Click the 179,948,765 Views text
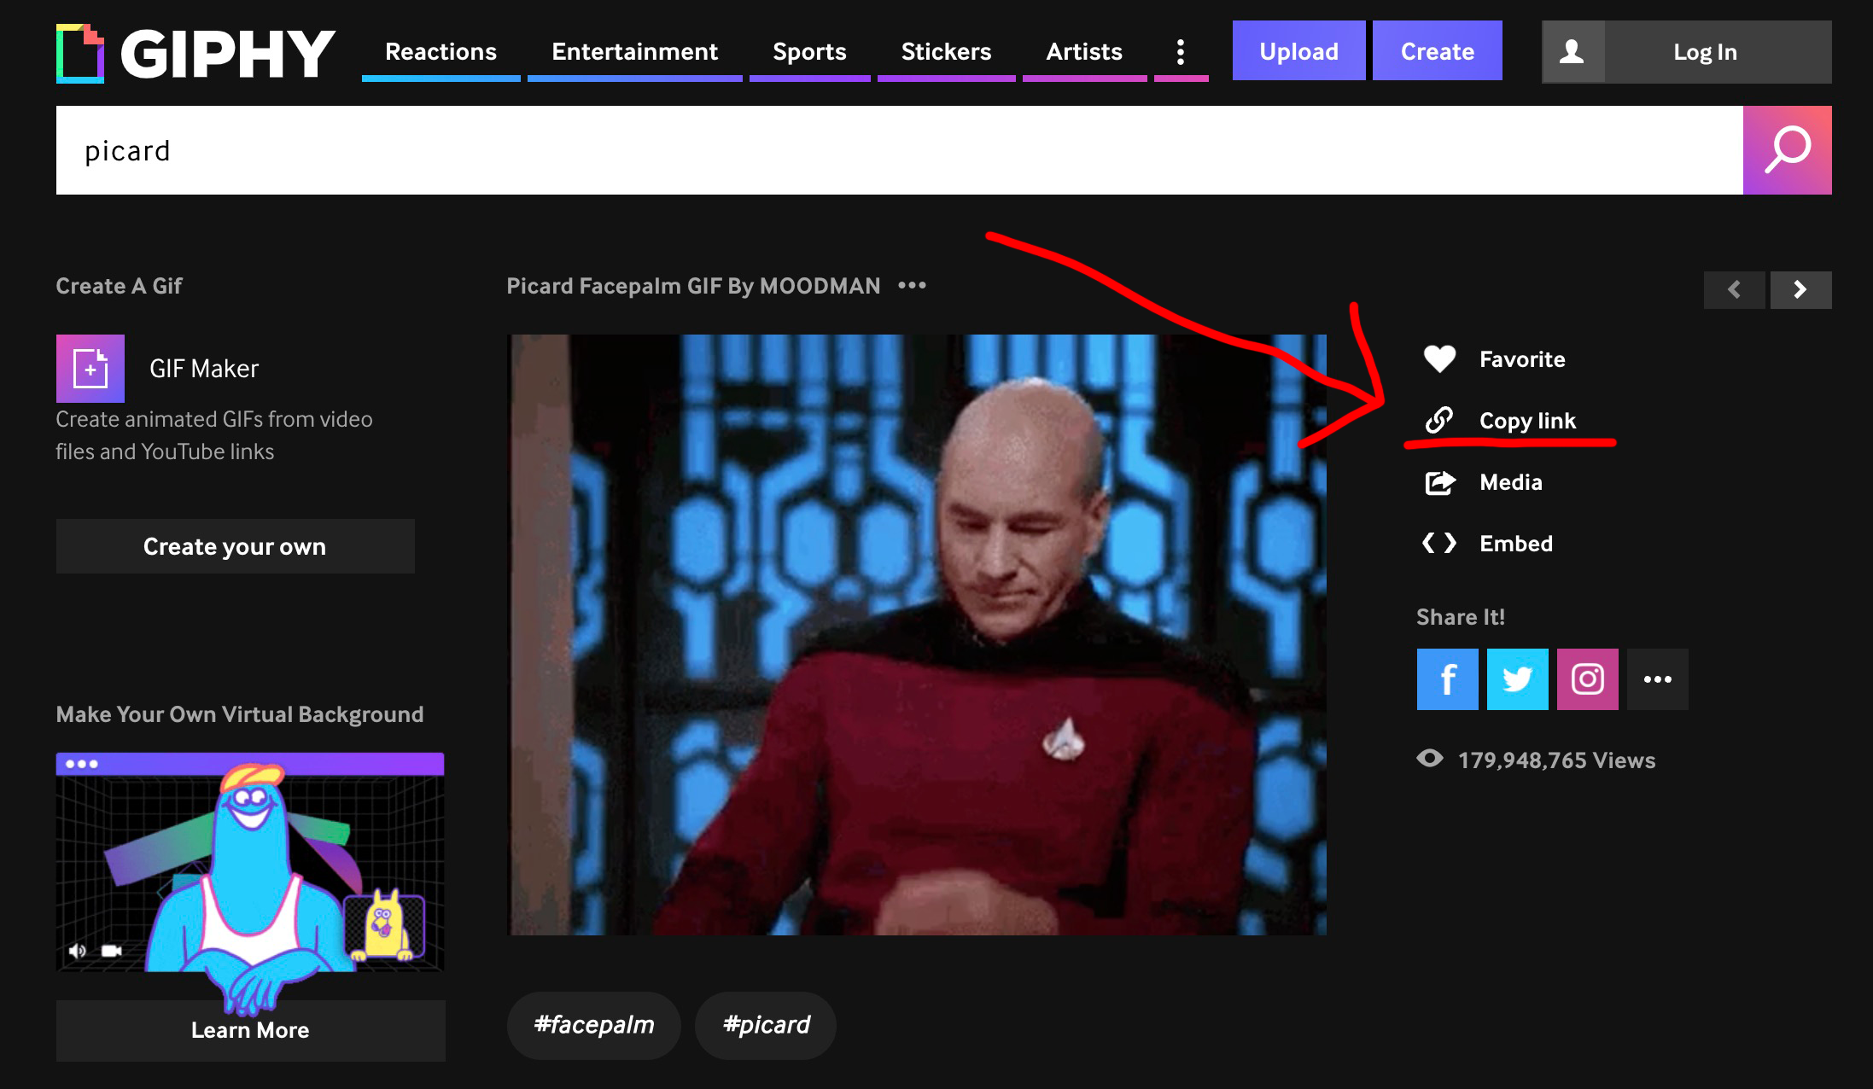Viewport: 1873px width, 1089px height. click(x=1556, y=760)
